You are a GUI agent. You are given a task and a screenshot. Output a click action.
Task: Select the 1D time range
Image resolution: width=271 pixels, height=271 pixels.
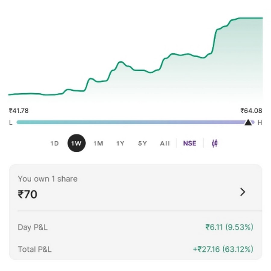pos(55,143)
